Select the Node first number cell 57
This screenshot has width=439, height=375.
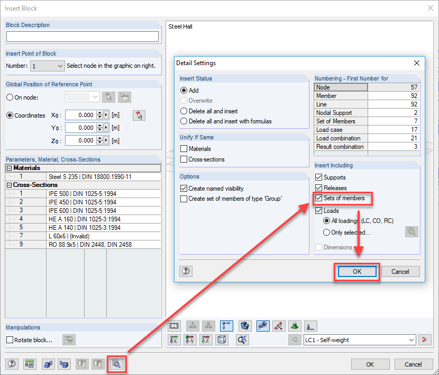click(x=394, y=87)
